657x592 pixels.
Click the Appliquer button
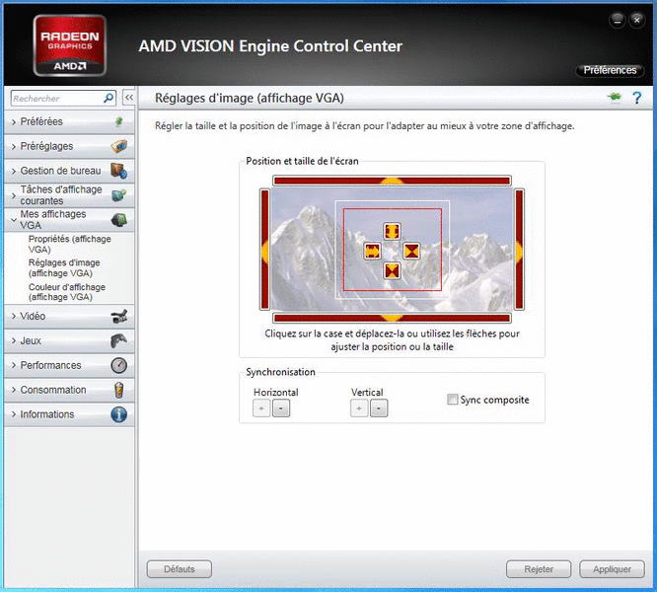[x=612, y=569]
